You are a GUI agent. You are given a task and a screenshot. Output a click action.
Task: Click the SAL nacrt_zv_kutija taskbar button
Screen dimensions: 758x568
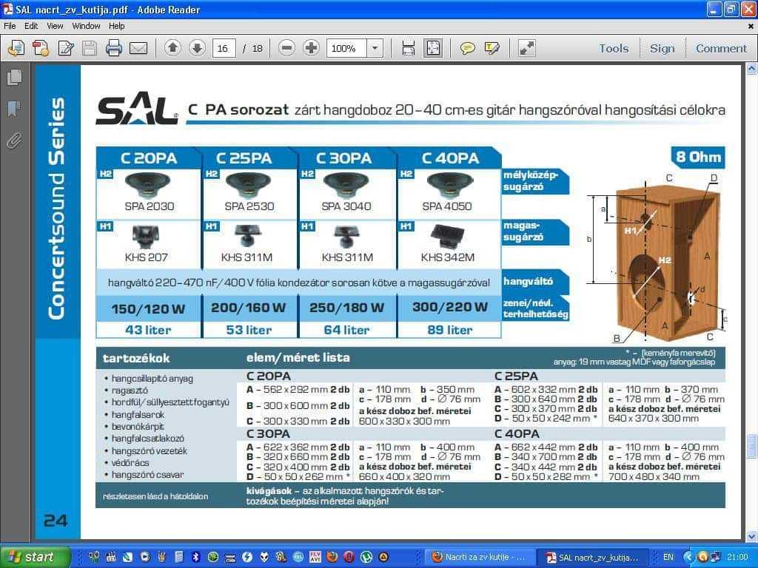click(593, 558)
